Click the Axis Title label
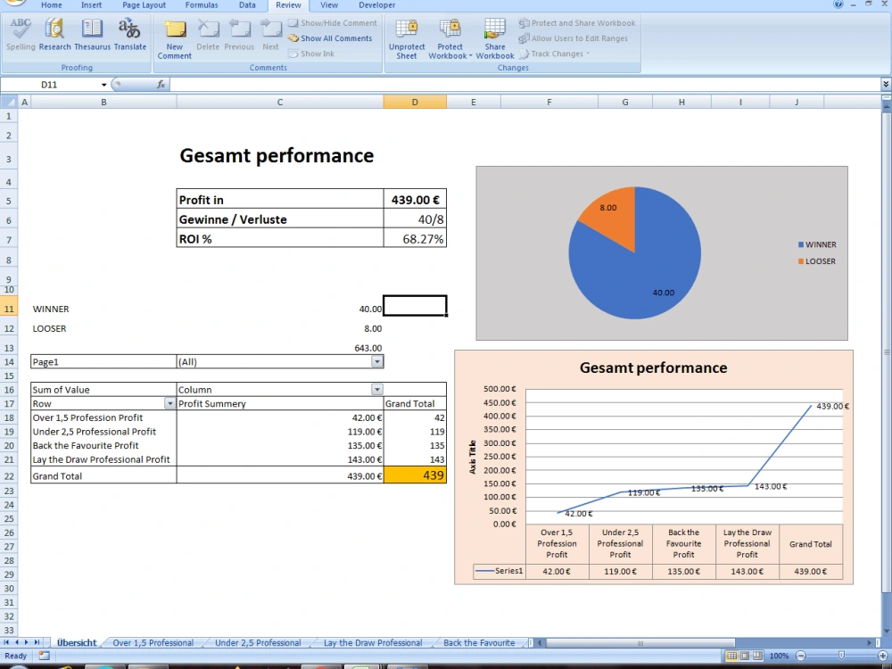The height and width of the screenshot is (669, 892). click(472, 457)
